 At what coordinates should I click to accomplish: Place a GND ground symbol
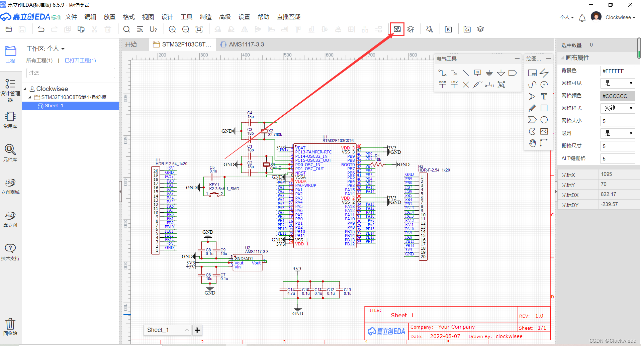pos(489,73)
